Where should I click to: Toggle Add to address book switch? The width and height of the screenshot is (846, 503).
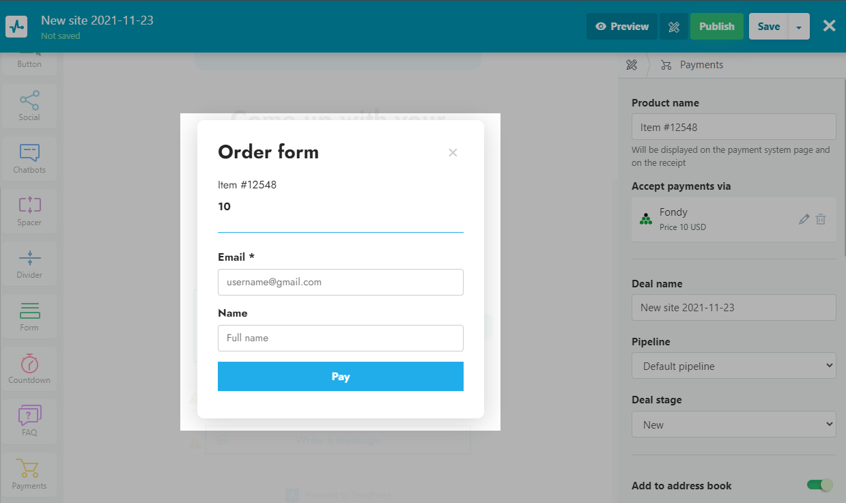819,485
